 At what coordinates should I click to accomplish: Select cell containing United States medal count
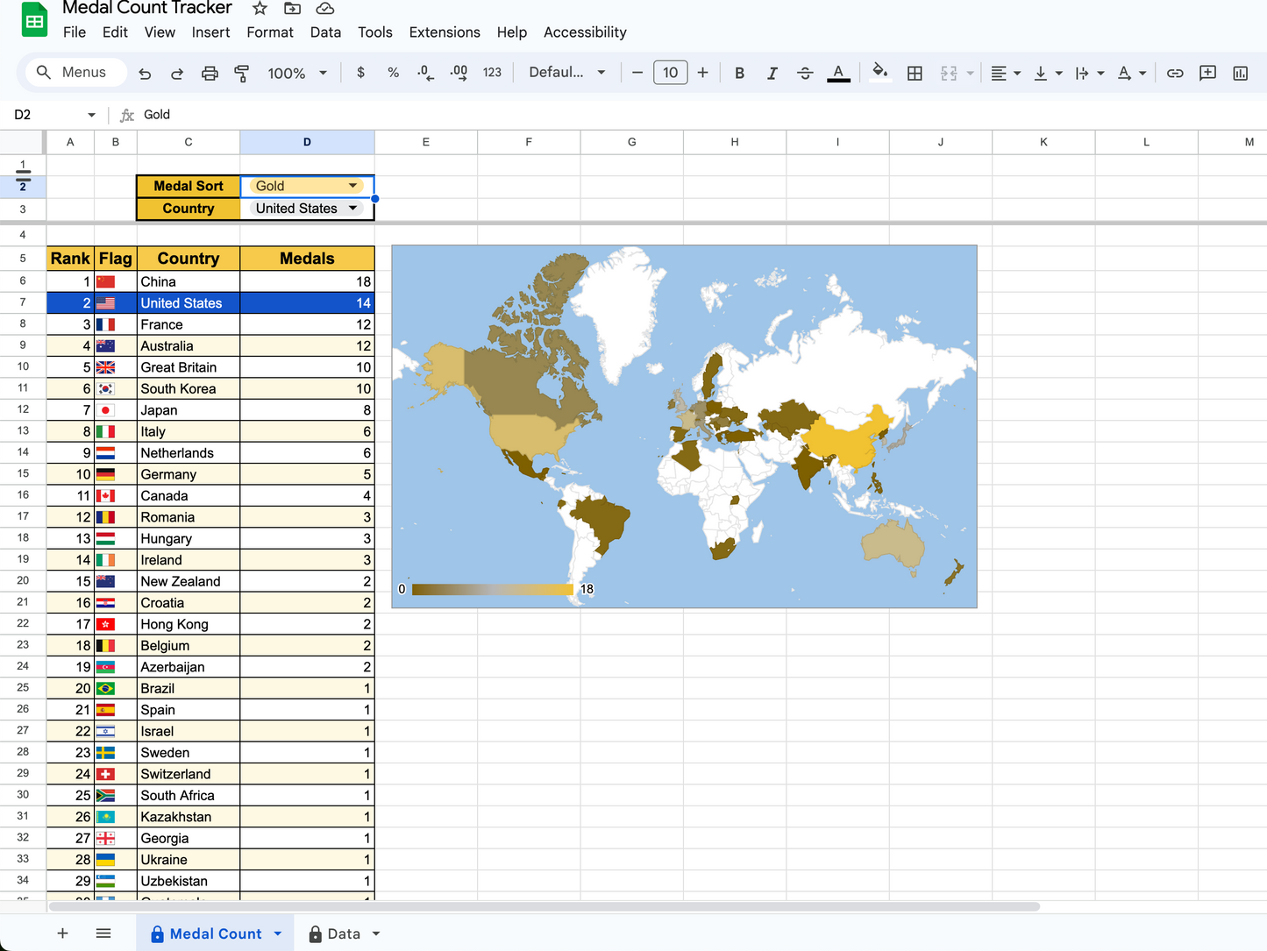(x=307, y=302)
